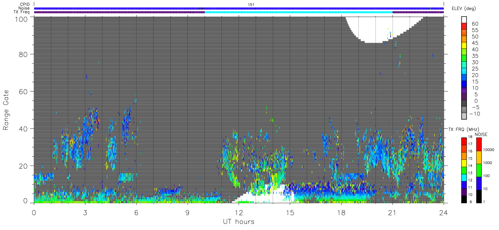
Task: Click the "50" label on ELEV colorbar
Action: pyautogui.click(x=474, y=37)
